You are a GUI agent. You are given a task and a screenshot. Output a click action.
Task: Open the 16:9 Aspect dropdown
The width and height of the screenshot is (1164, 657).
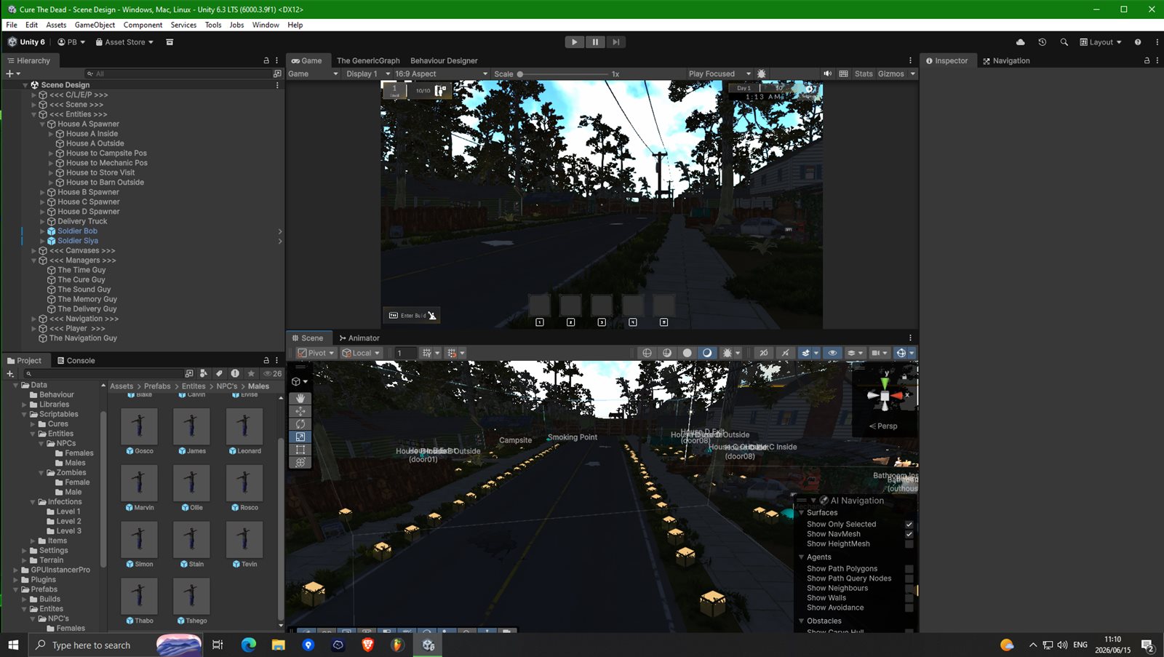click(441, 73)
